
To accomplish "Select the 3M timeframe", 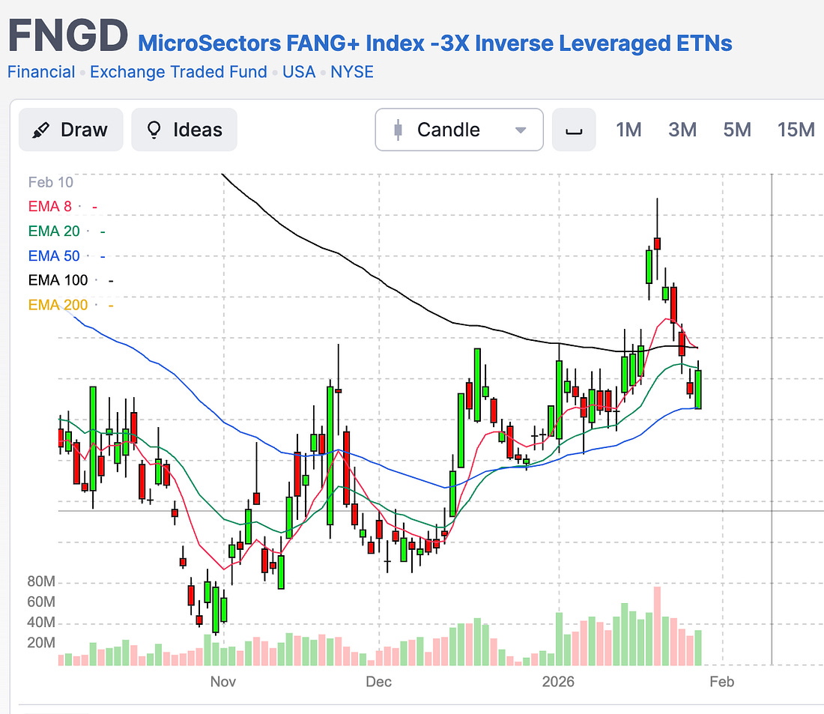I will click(682, 130).
